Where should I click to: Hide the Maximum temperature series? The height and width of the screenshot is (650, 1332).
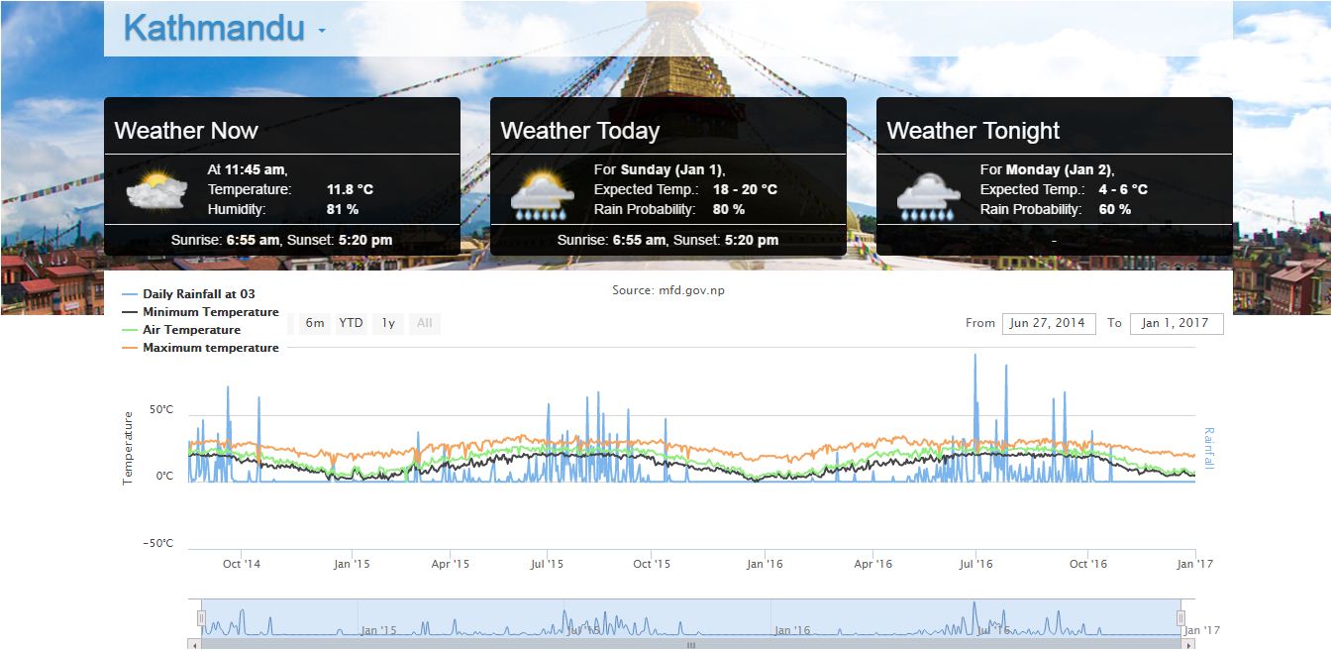point(210,348)
